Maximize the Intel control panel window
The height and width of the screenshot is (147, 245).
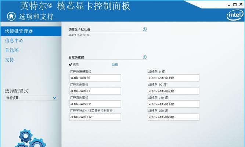(235, 4)
